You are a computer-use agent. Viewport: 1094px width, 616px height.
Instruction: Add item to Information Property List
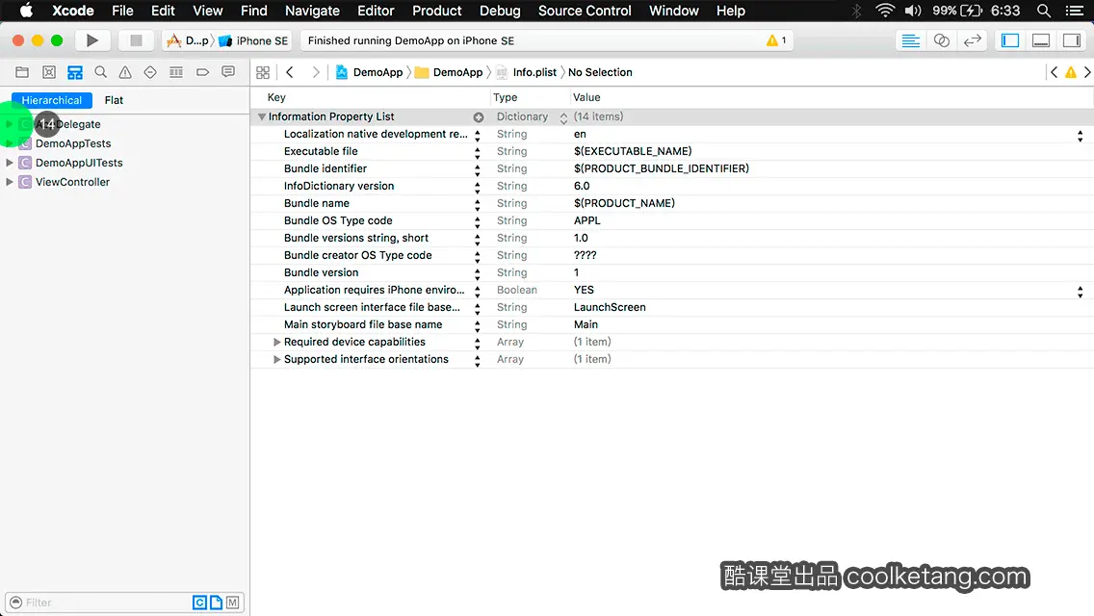[479, 117]
